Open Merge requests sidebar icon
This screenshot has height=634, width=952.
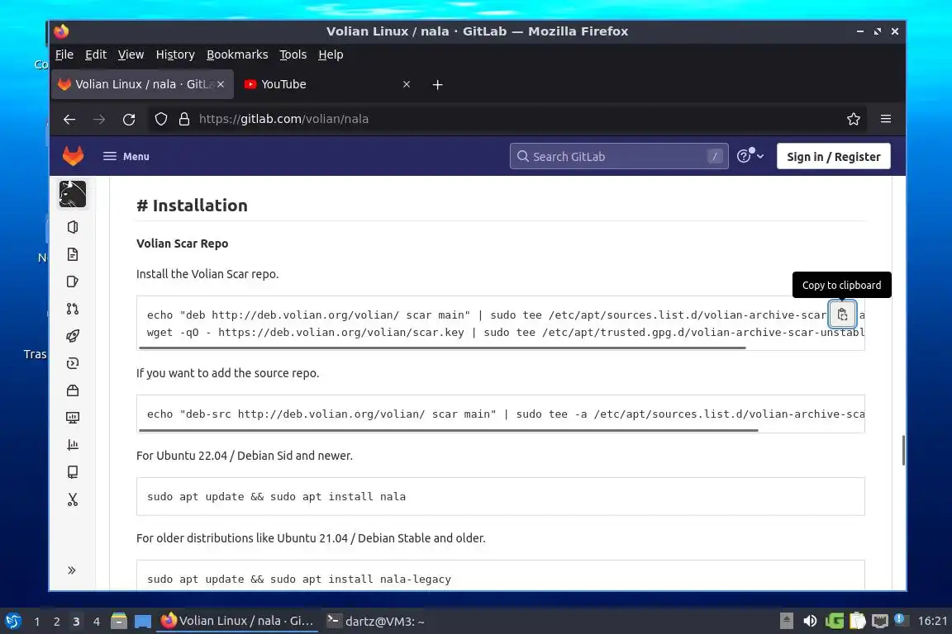tap(72, 309)
